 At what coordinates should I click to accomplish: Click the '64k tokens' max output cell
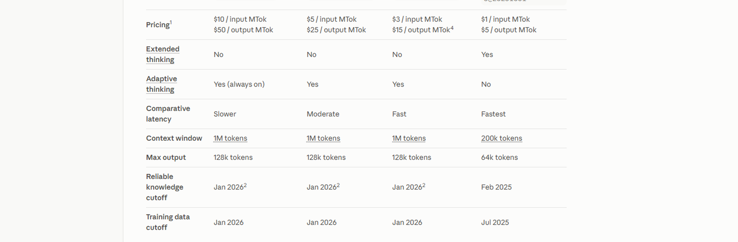click(x=499, y=157)
